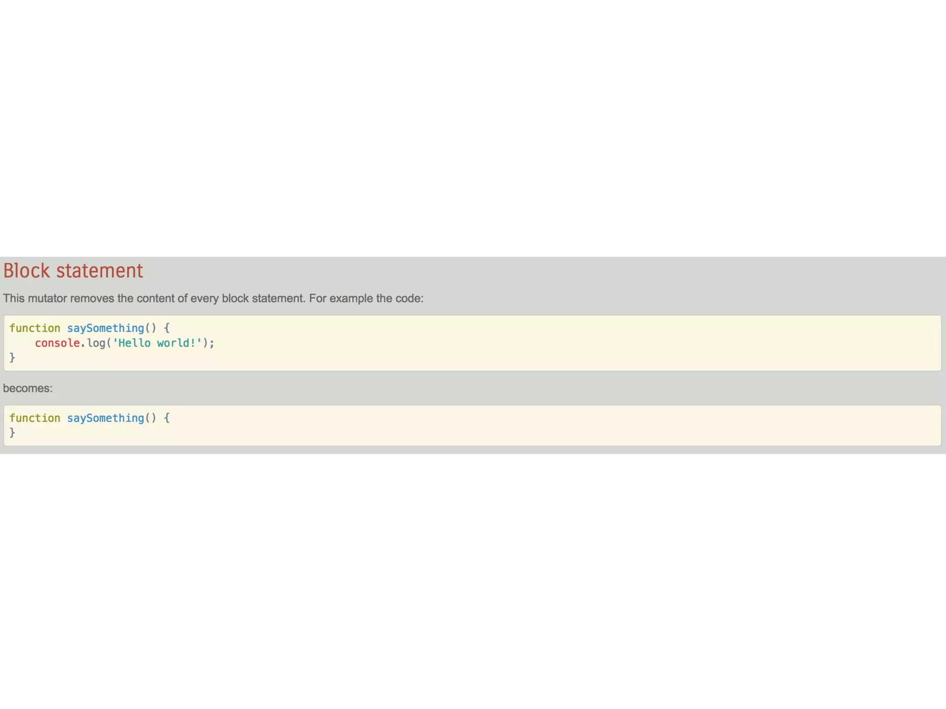Click closing brace of second code block
Screen dimensions: 946x709
[12, 433]
